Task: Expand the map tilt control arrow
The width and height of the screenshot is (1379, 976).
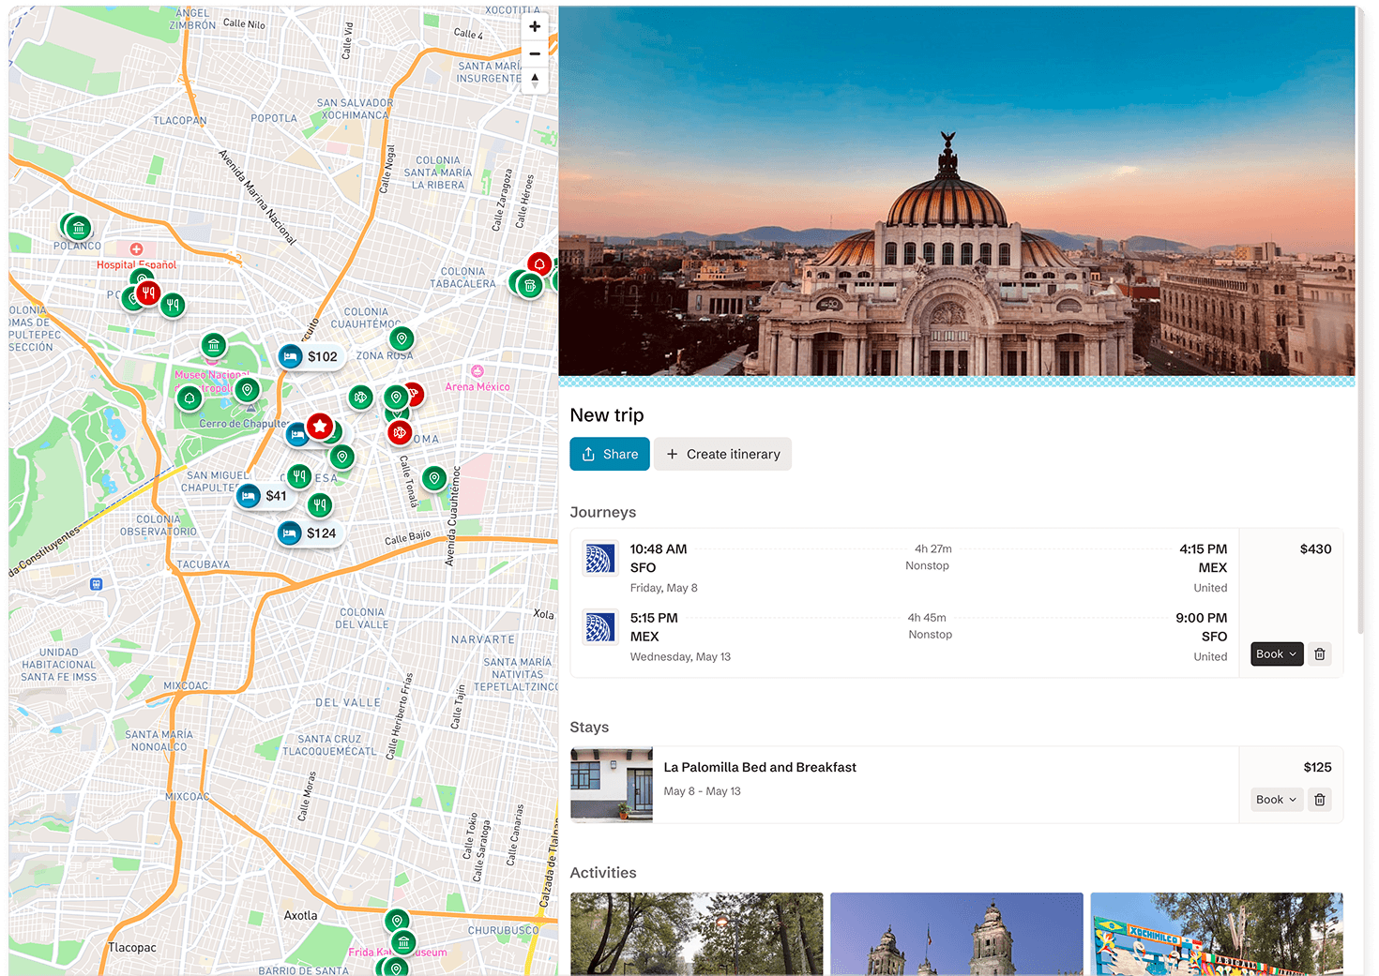Action: (x=535, y=81)
